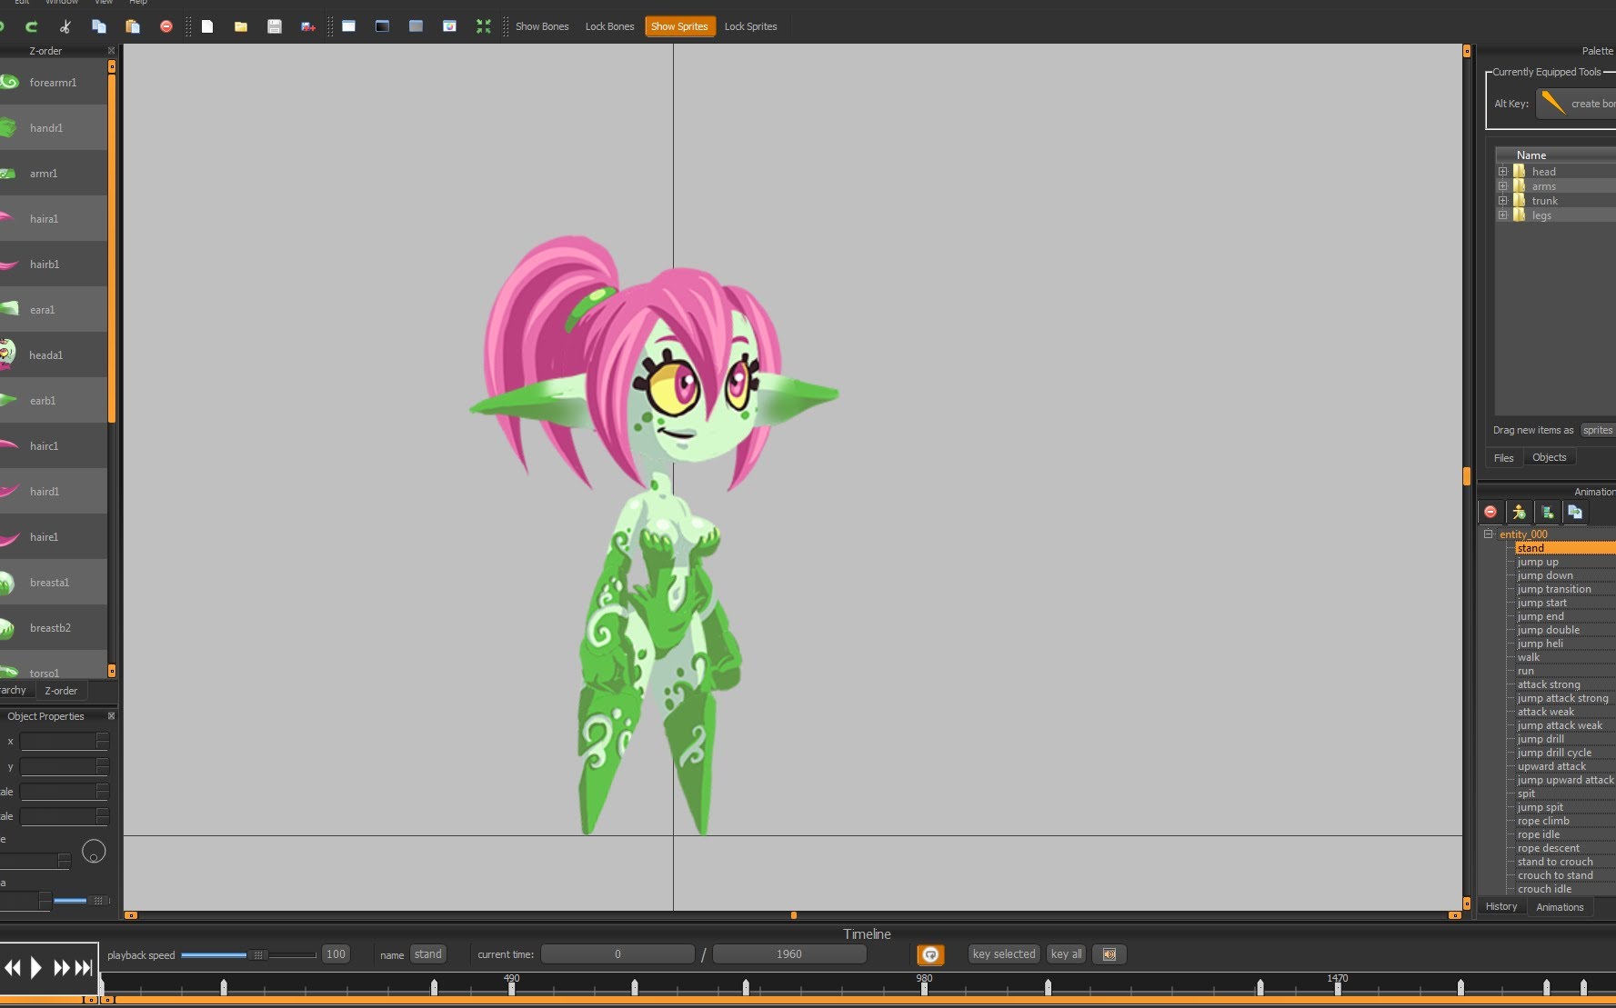
Task: Clone the animation with the duplicate icon
Action: point(1575,512)
